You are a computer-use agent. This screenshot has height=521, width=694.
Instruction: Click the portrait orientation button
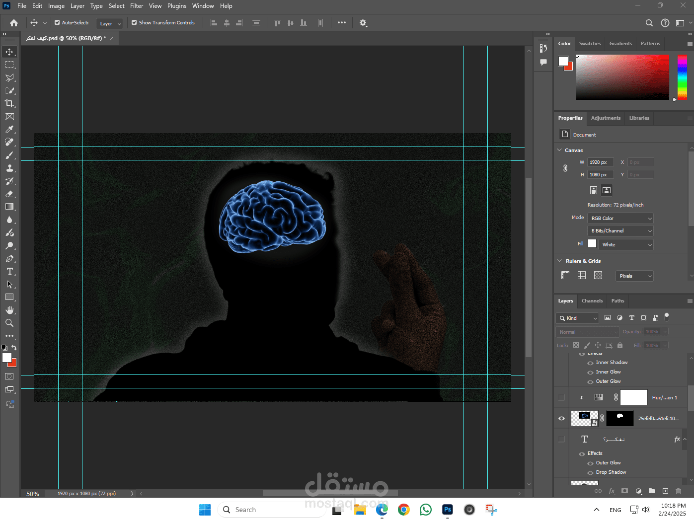tap(593, 190)
